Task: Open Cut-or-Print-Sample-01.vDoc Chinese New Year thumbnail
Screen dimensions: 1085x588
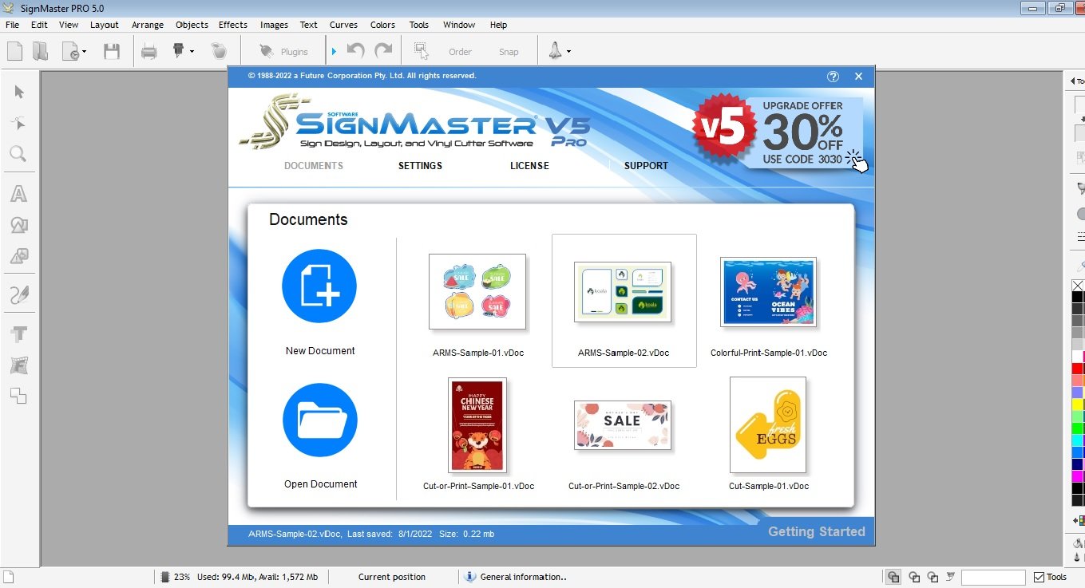Action: pos(477,425)
